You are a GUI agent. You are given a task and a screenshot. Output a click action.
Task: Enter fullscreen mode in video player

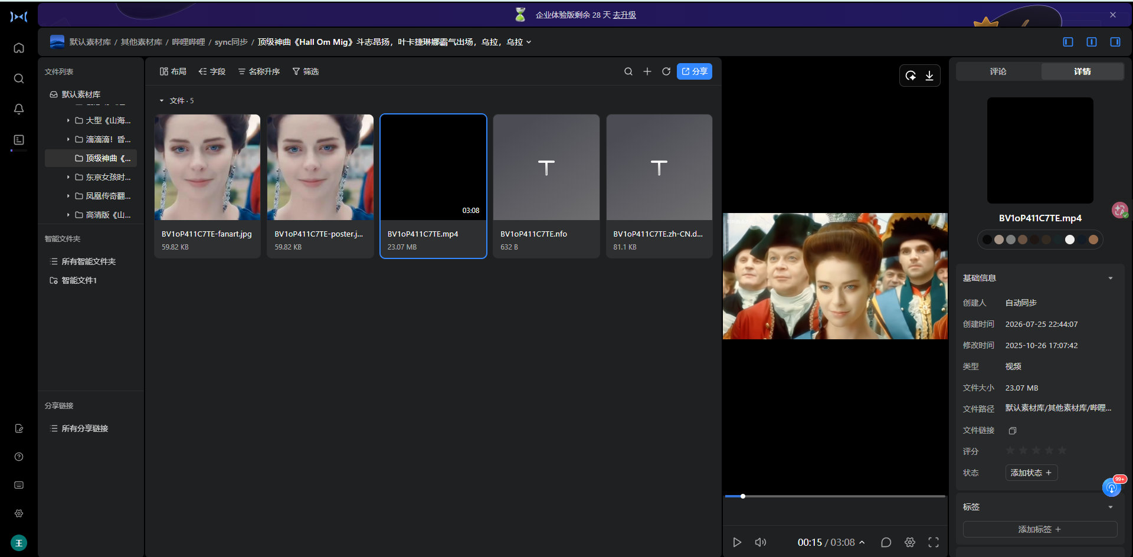tap(934, 542)
